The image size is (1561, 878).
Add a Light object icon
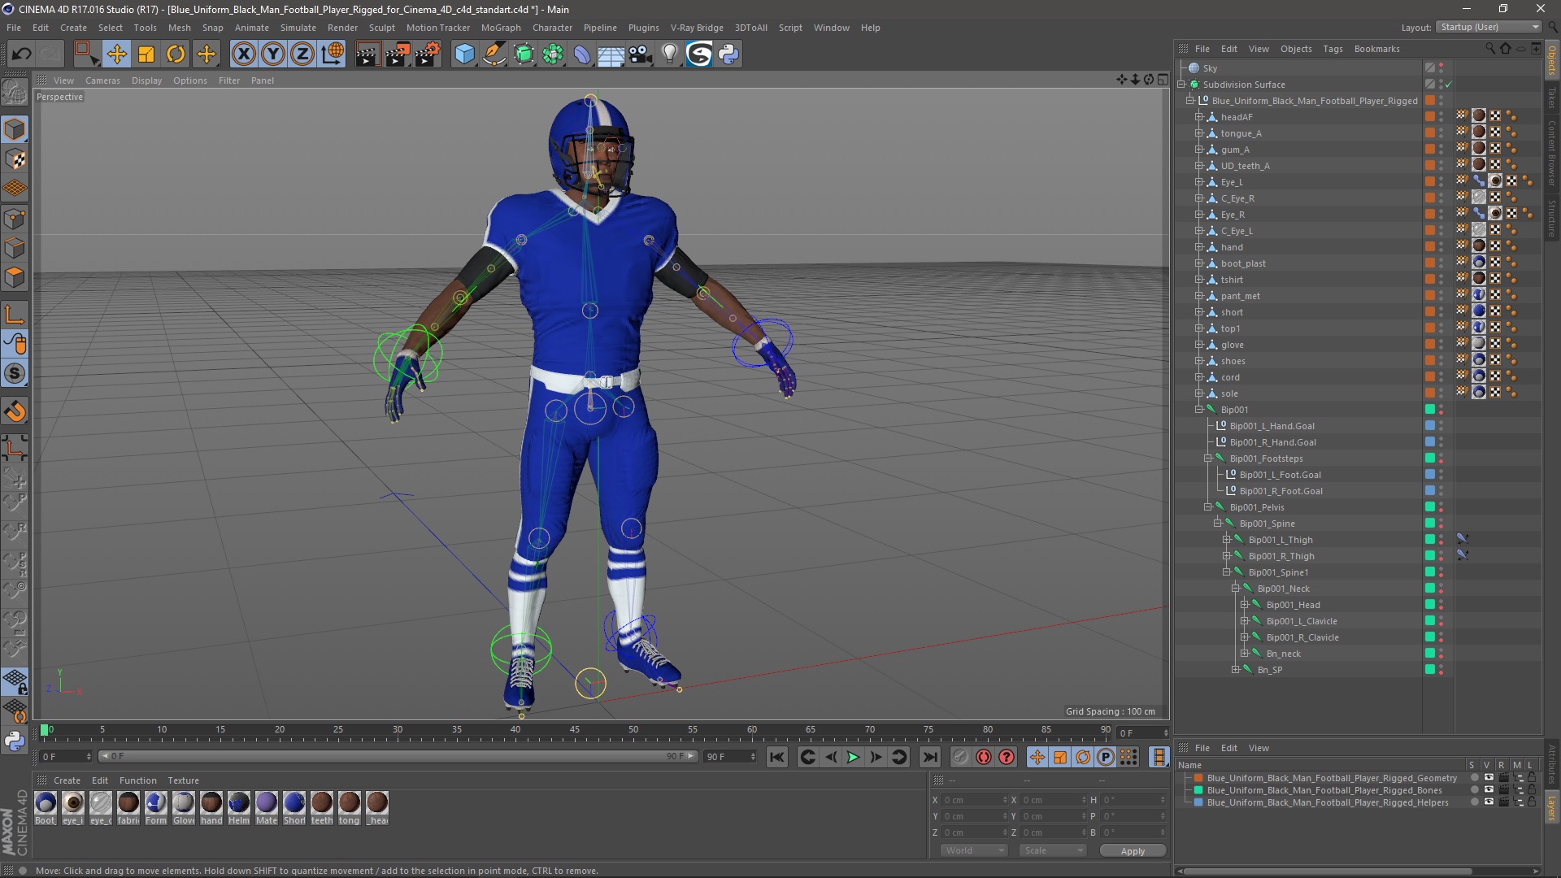(x=670, y=54)
